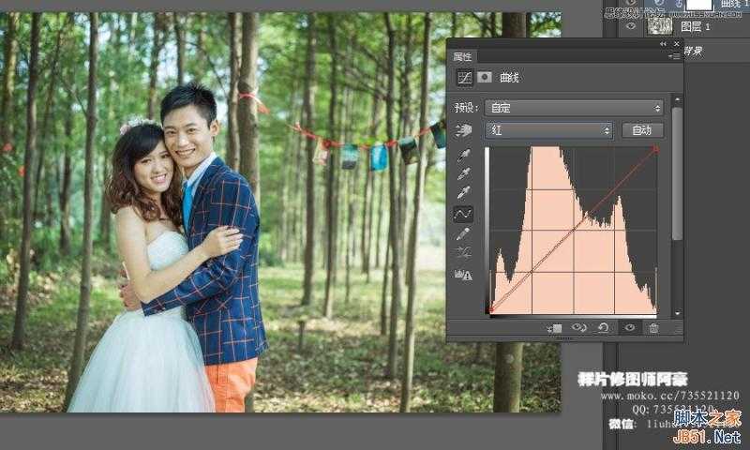Open the channel dropdown showing 红

coord(548,130)
